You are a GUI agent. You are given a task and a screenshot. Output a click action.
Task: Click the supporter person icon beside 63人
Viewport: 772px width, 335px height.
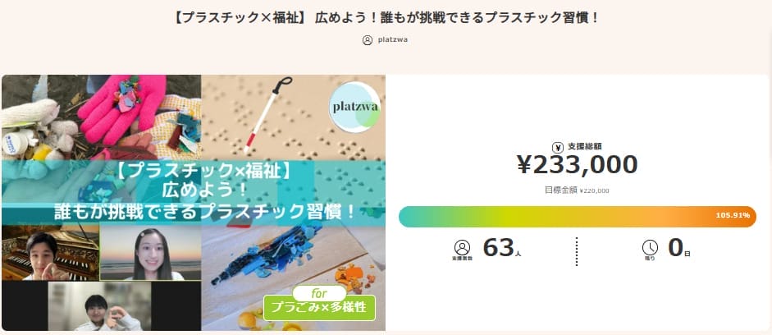(x=462, y=248)
